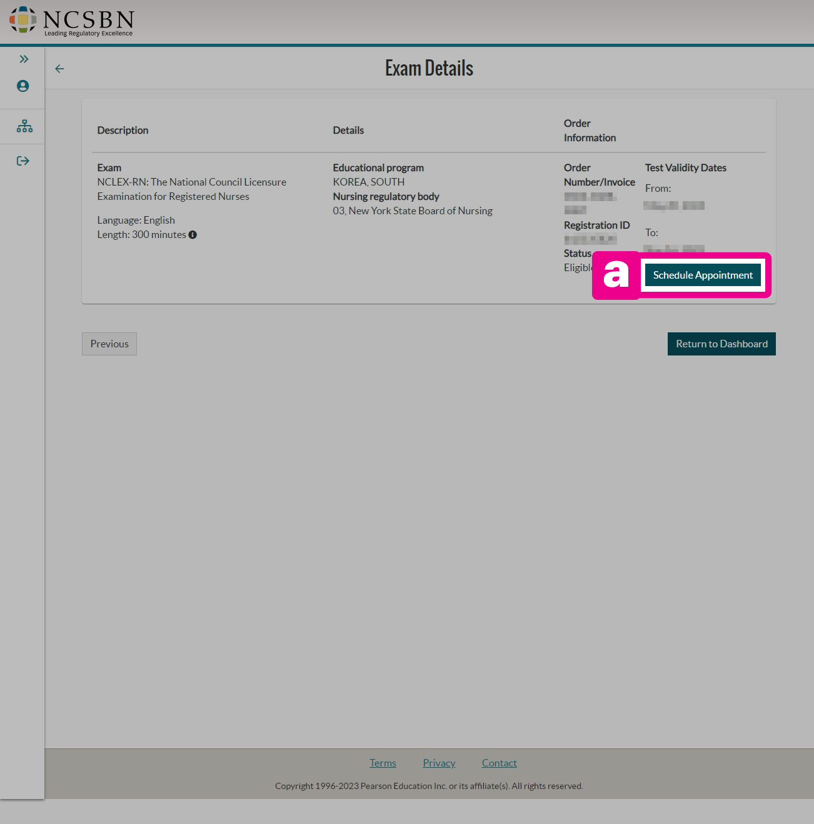
Task: Click '03, New York State Board of Nursing' text
Action: tap(413, 211)
